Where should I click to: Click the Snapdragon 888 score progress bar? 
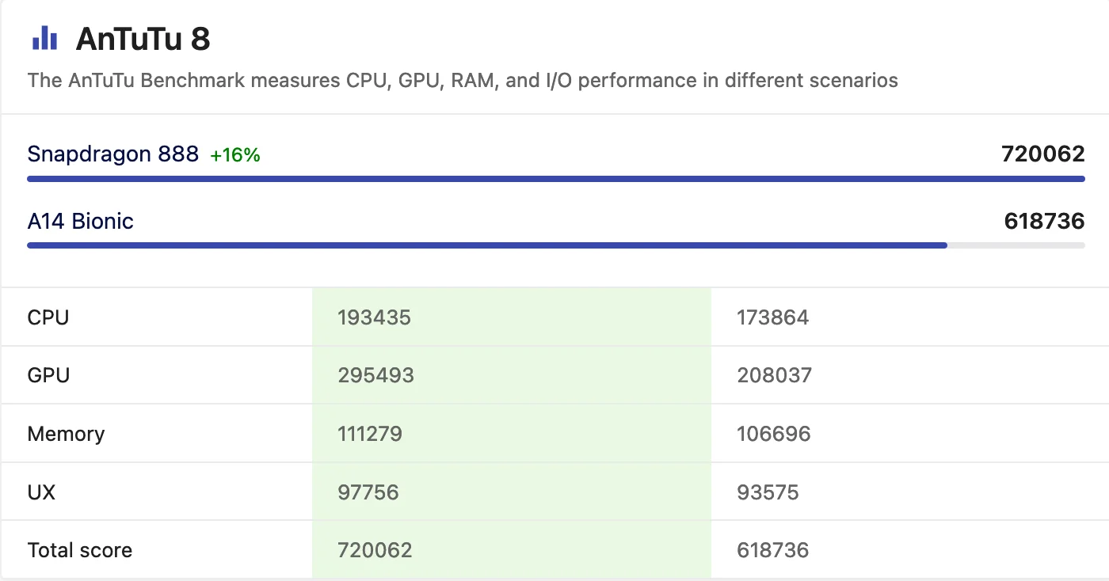pyautogui.click(x=556, y=179)
